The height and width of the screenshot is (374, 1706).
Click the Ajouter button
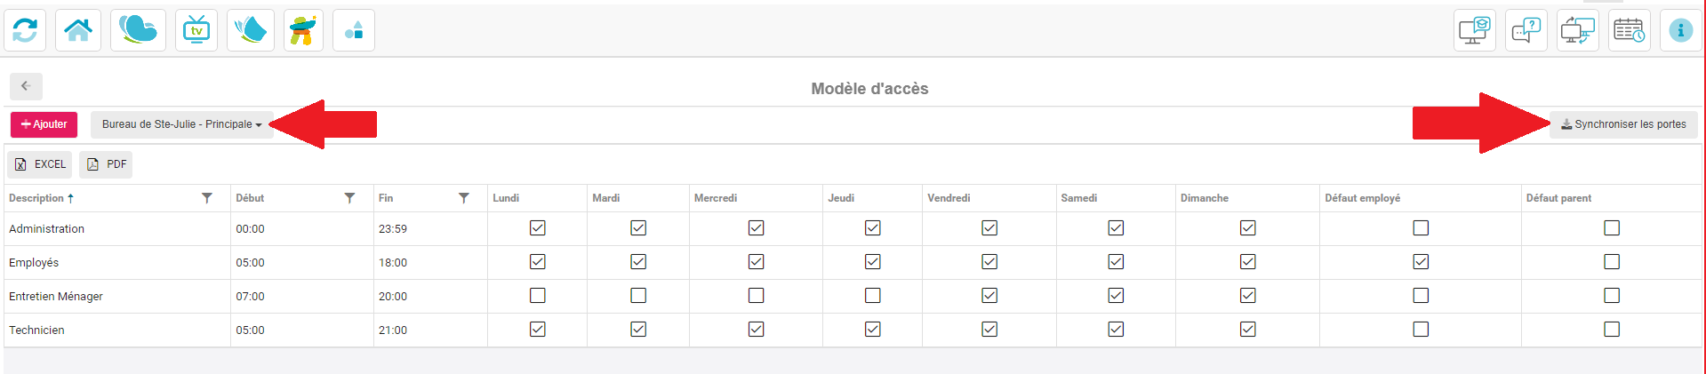point(44,124)
